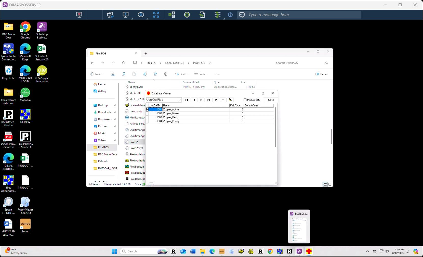Click the eye view options icon

(141, 15)
